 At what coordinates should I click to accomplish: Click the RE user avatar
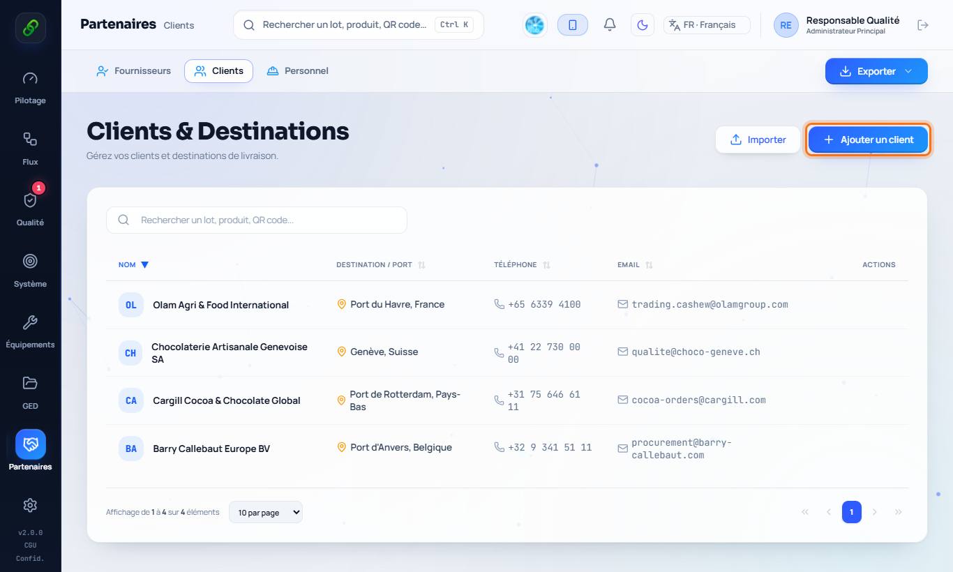click(786, 25)
